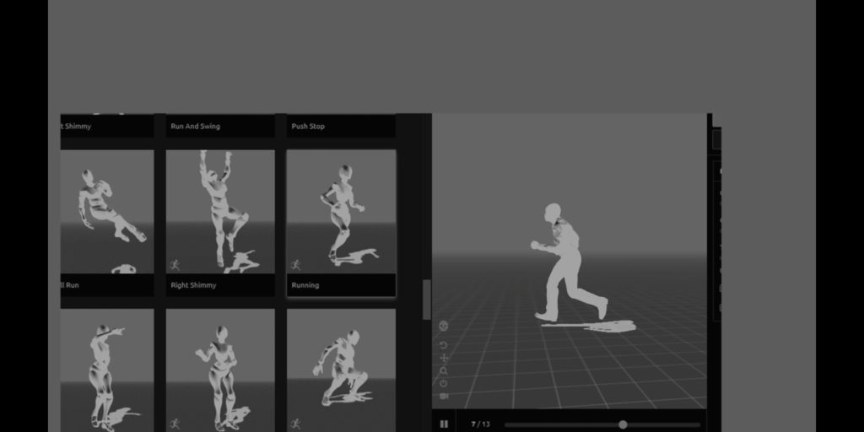This screenshot has height=432, width=864.
Task: Click the video camera icon in the viewer
Action: [444, 396]
